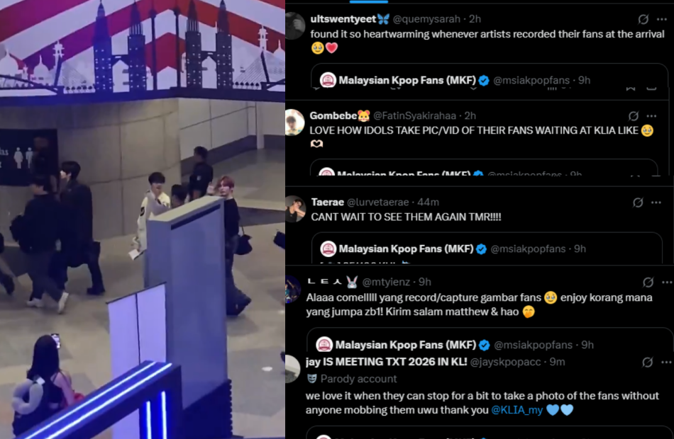Image resolution: width=674 pixels, height=439 pixels.
Task: Open @quemysarah username link
Action: coord(427,19)
